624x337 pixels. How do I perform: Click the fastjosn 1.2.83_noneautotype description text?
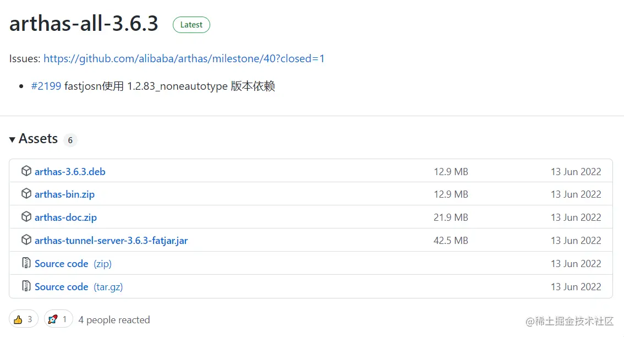169,86
